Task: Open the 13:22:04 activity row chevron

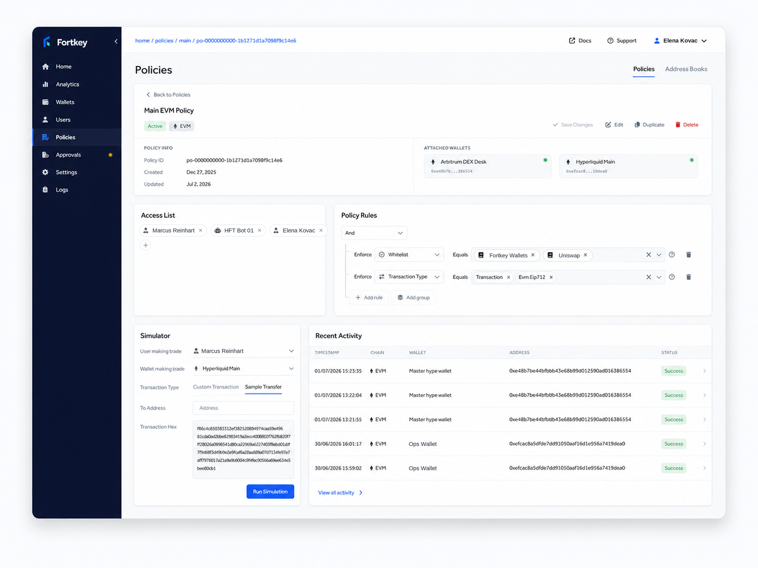Action: (x=704, y=395)
